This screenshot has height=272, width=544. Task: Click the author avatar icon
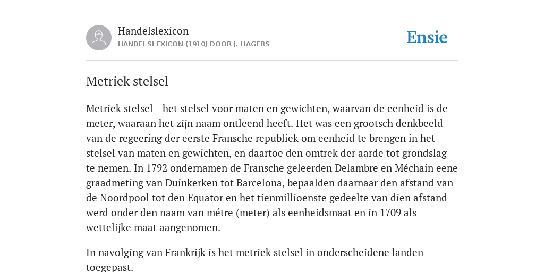(99, 38)
